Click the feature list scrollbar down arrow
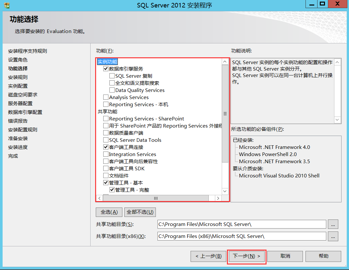The image size is (349, 270). click(x=225, y=191)
